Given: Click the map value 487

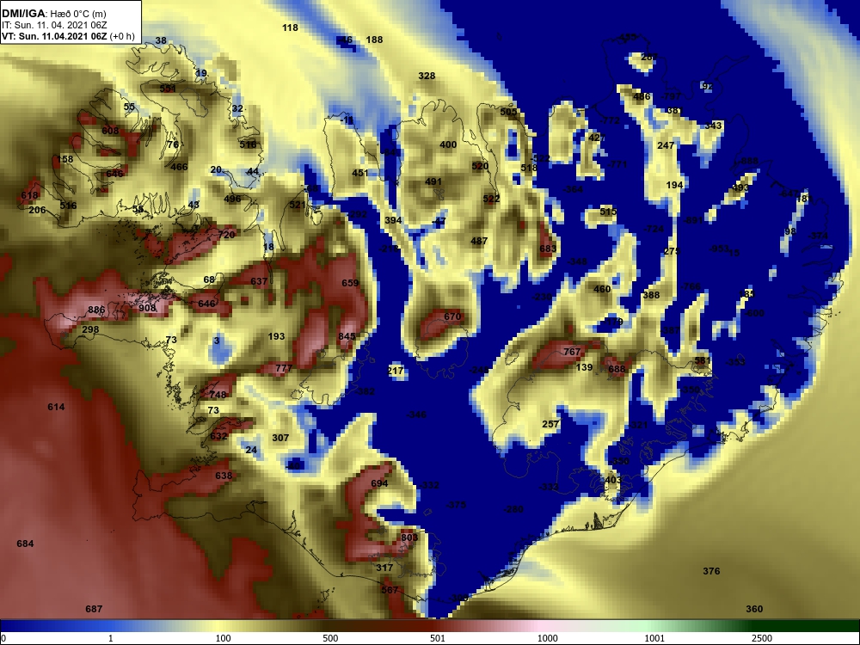Looking at the screenshot, I should pyautogui.click(x=479, y=241).
